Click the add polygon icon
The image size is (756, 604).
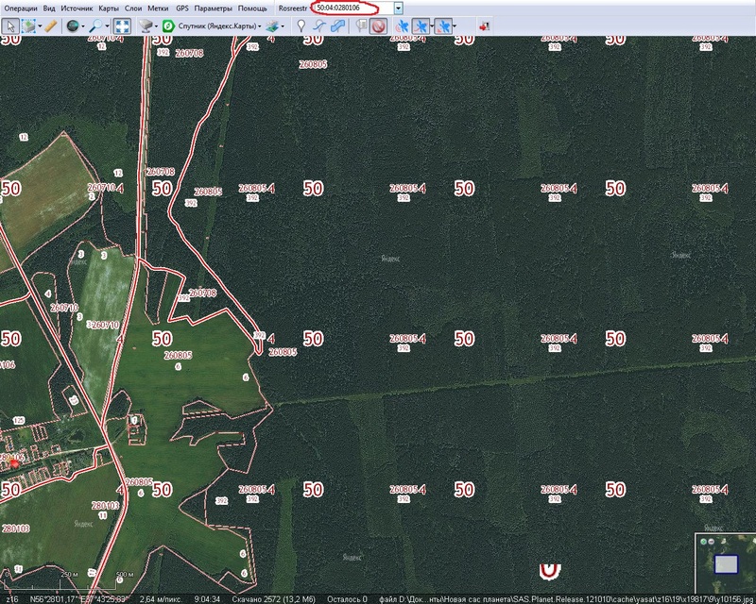pos(336,26)
